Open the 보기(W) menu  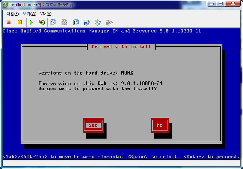[29, 14]
